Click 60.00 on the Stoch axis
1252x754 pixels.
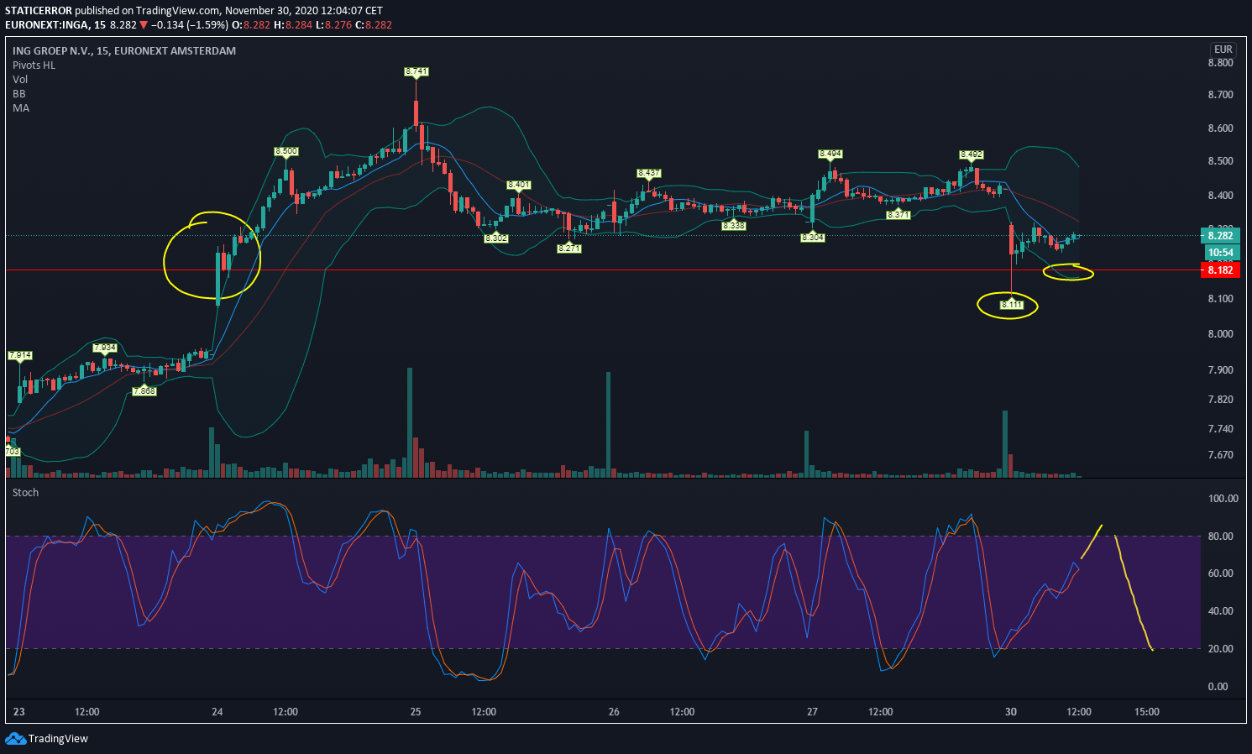(x=1220, y=573)
